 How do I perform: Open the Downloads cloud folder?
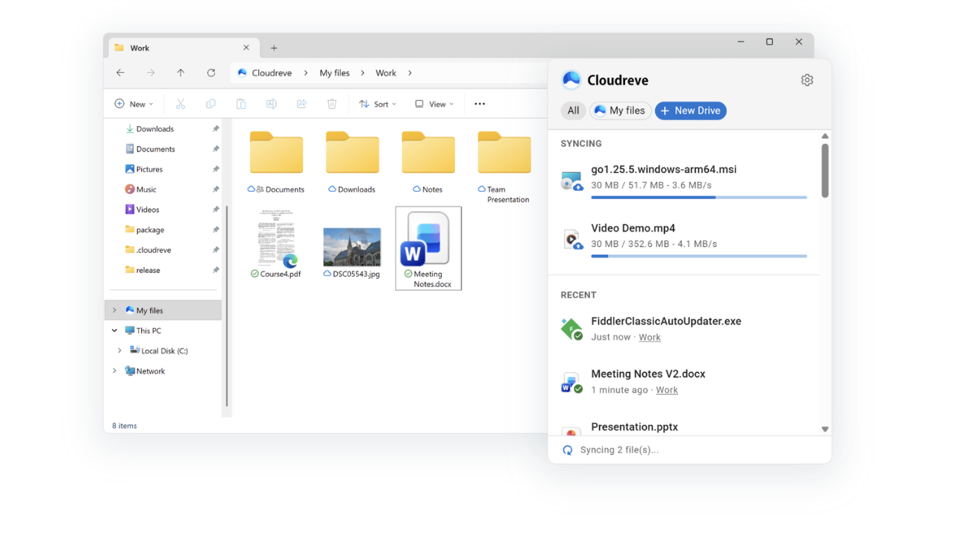352,162
